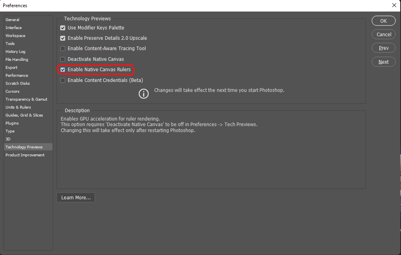Select the Type preferences section
Screen dimensions: 401x255
tap(10, 131)
